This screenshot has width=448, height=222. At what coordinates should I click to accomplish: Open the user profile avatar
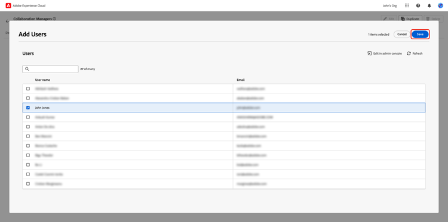(440, 6)
